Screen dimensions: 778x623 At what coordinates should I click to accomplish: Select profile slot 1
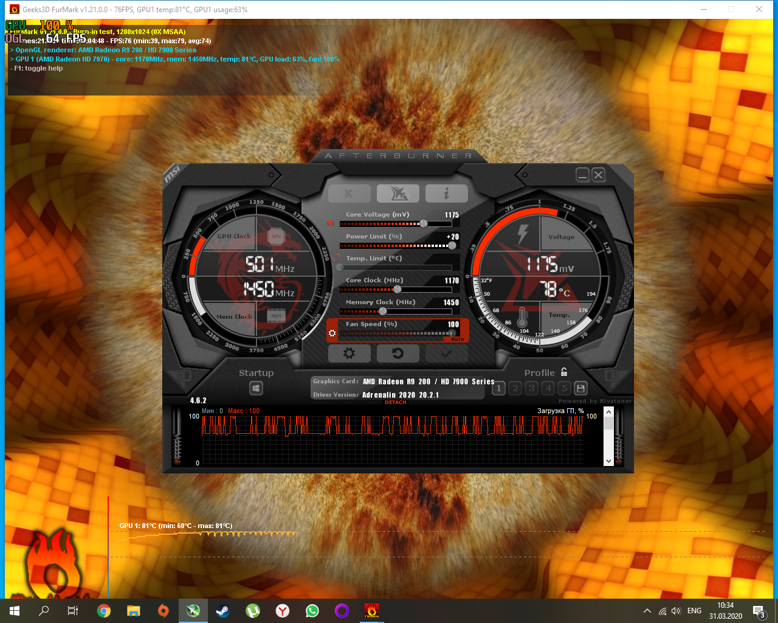click(x=499, y=388)
